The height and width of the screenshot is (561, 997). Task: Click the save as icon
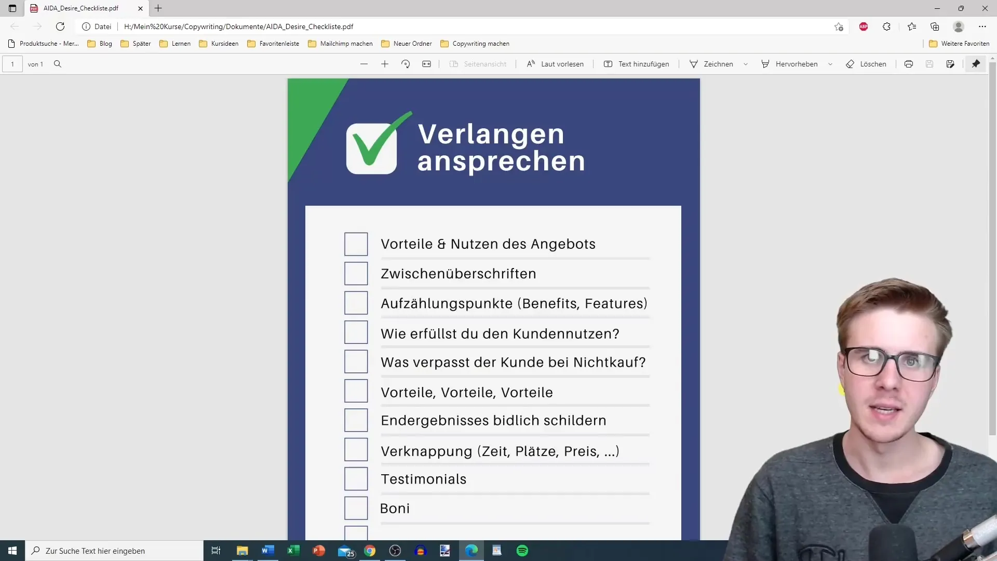coord(950,64)
